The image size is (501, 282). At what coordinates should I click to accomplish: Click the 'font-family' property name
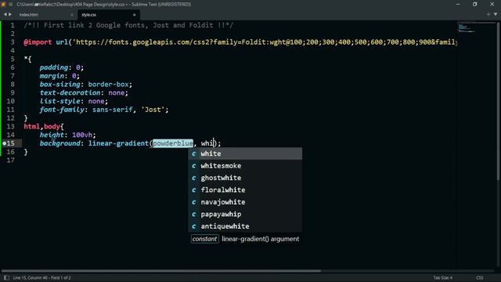coord(62,110)
